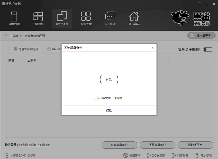Open 人工服务 support chat icon
The image size is (218, 159).
[110, 18]
